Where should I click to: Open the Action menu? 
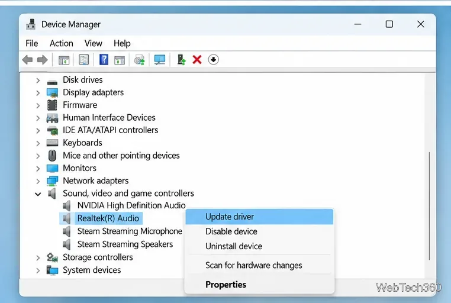pyautogui.click(x=62, y=43)
